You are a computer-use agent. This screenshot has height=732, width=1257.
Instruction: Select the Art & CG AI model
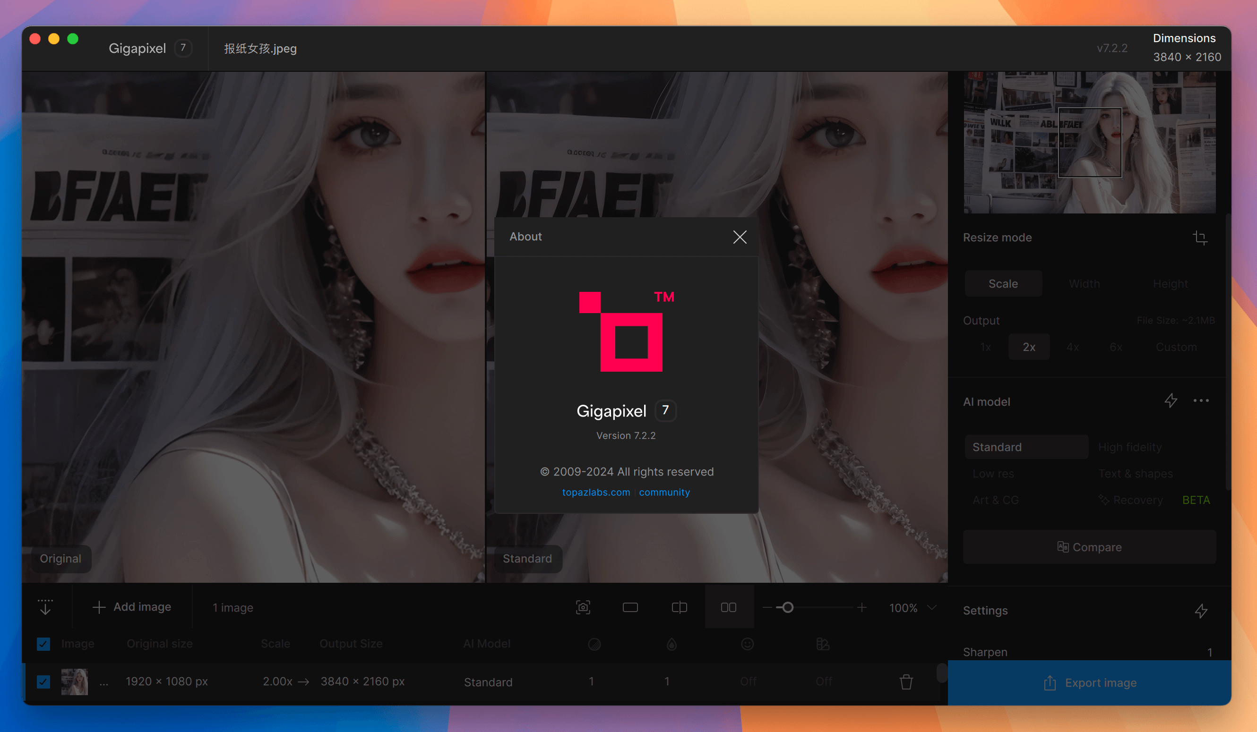pos(996,500)
